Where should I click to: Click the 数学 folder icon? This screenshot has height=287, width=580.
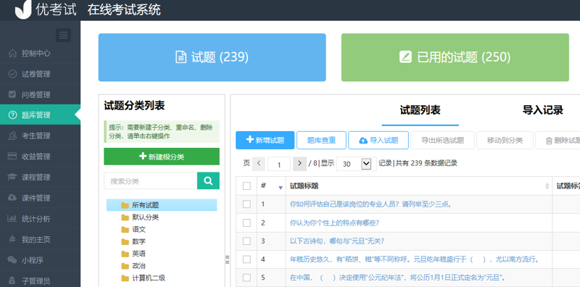point(125,241)
